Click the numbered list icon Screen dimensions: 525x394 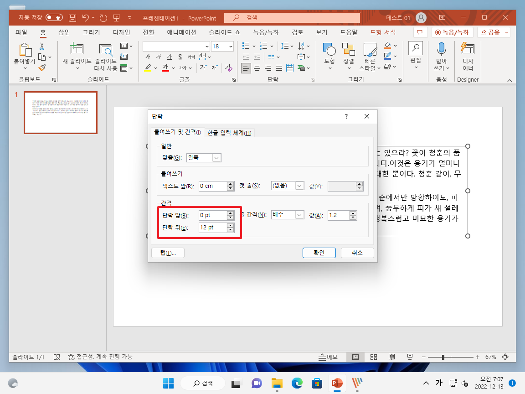(264, 46)
